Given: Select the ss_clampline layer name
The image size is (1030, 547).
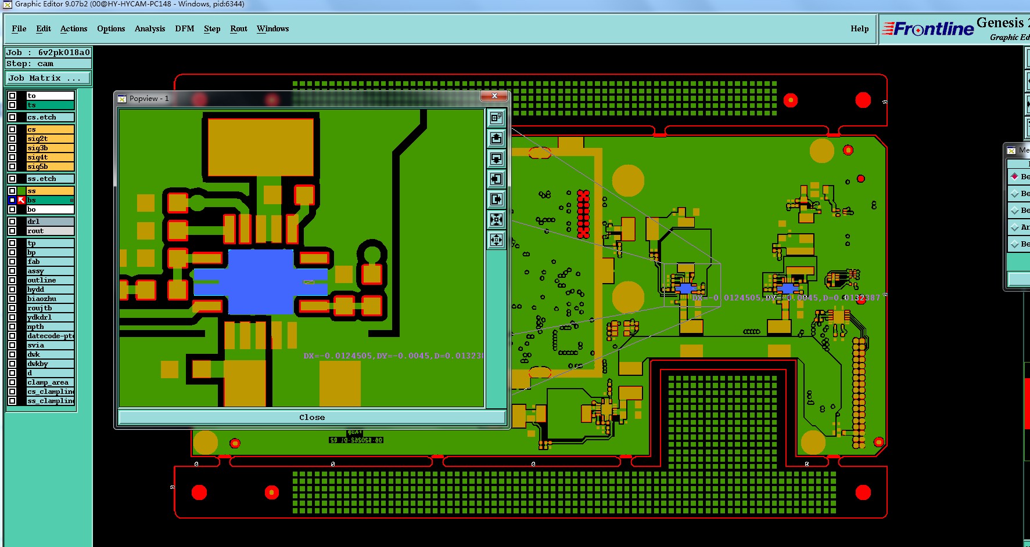Looking at the screenshot, I should (x=51, y=401).
